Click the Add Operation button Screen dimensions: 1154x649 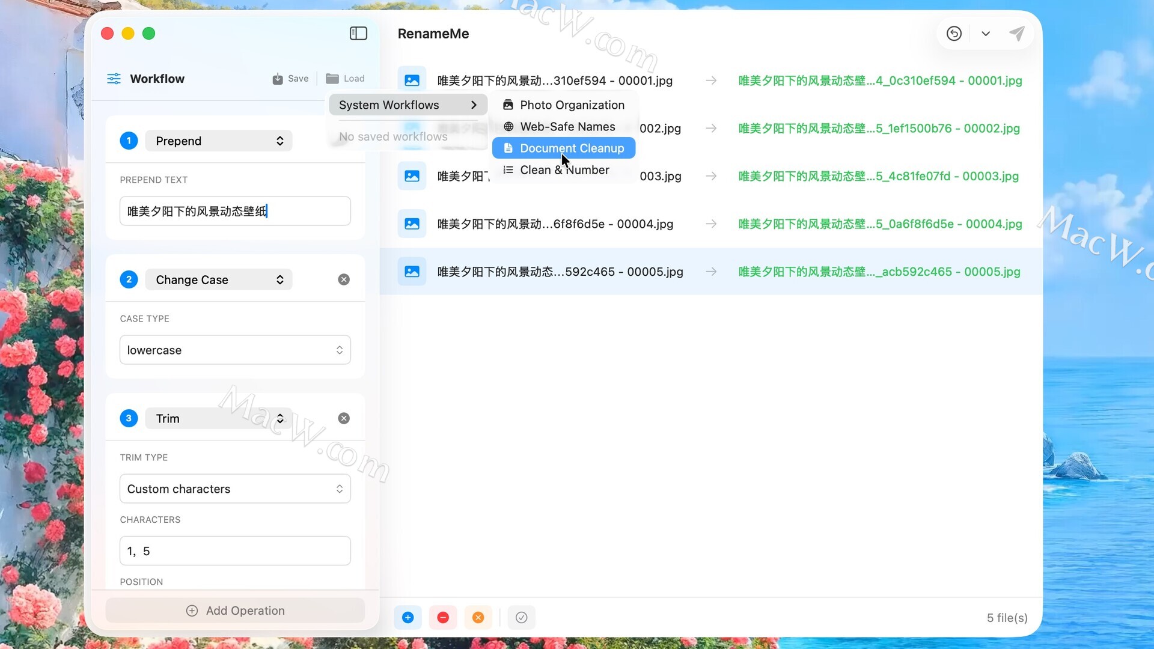235,611
